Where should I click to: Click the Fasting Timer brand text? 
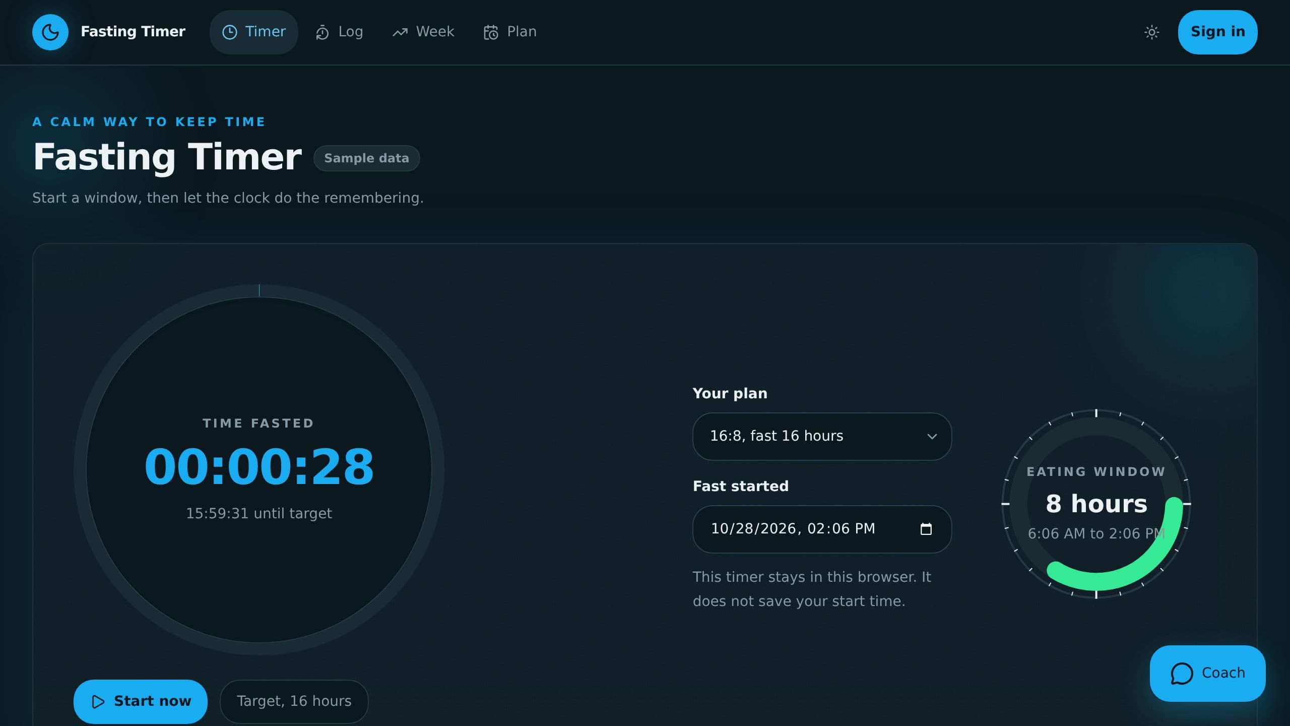tap(133, 32)
